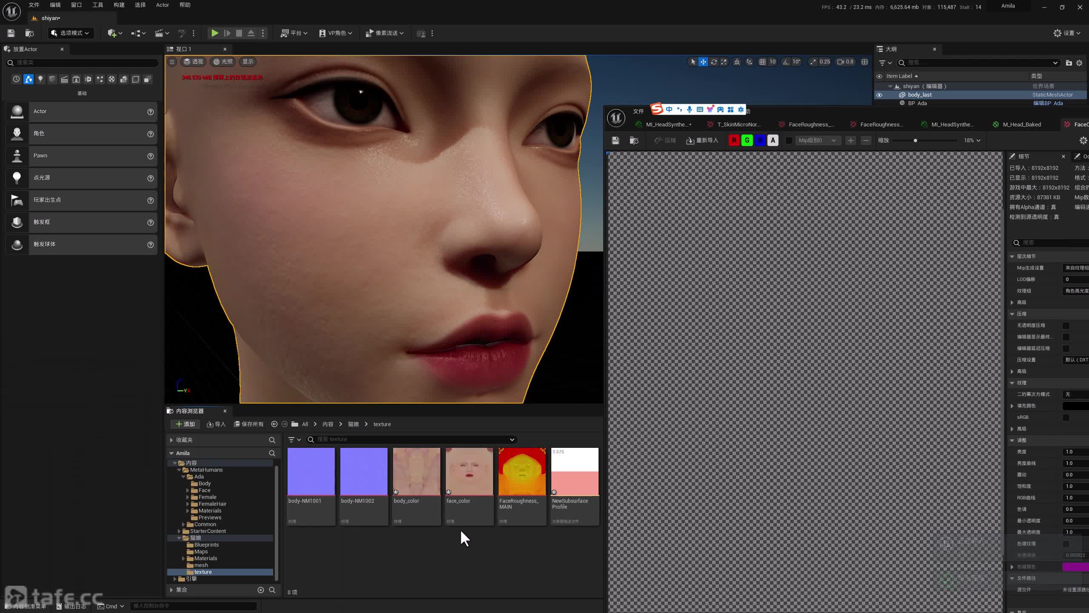Viewport: 1089px width, 613px height.
Task: Click the reimport texture button
Action: click(x=702, y=140)
